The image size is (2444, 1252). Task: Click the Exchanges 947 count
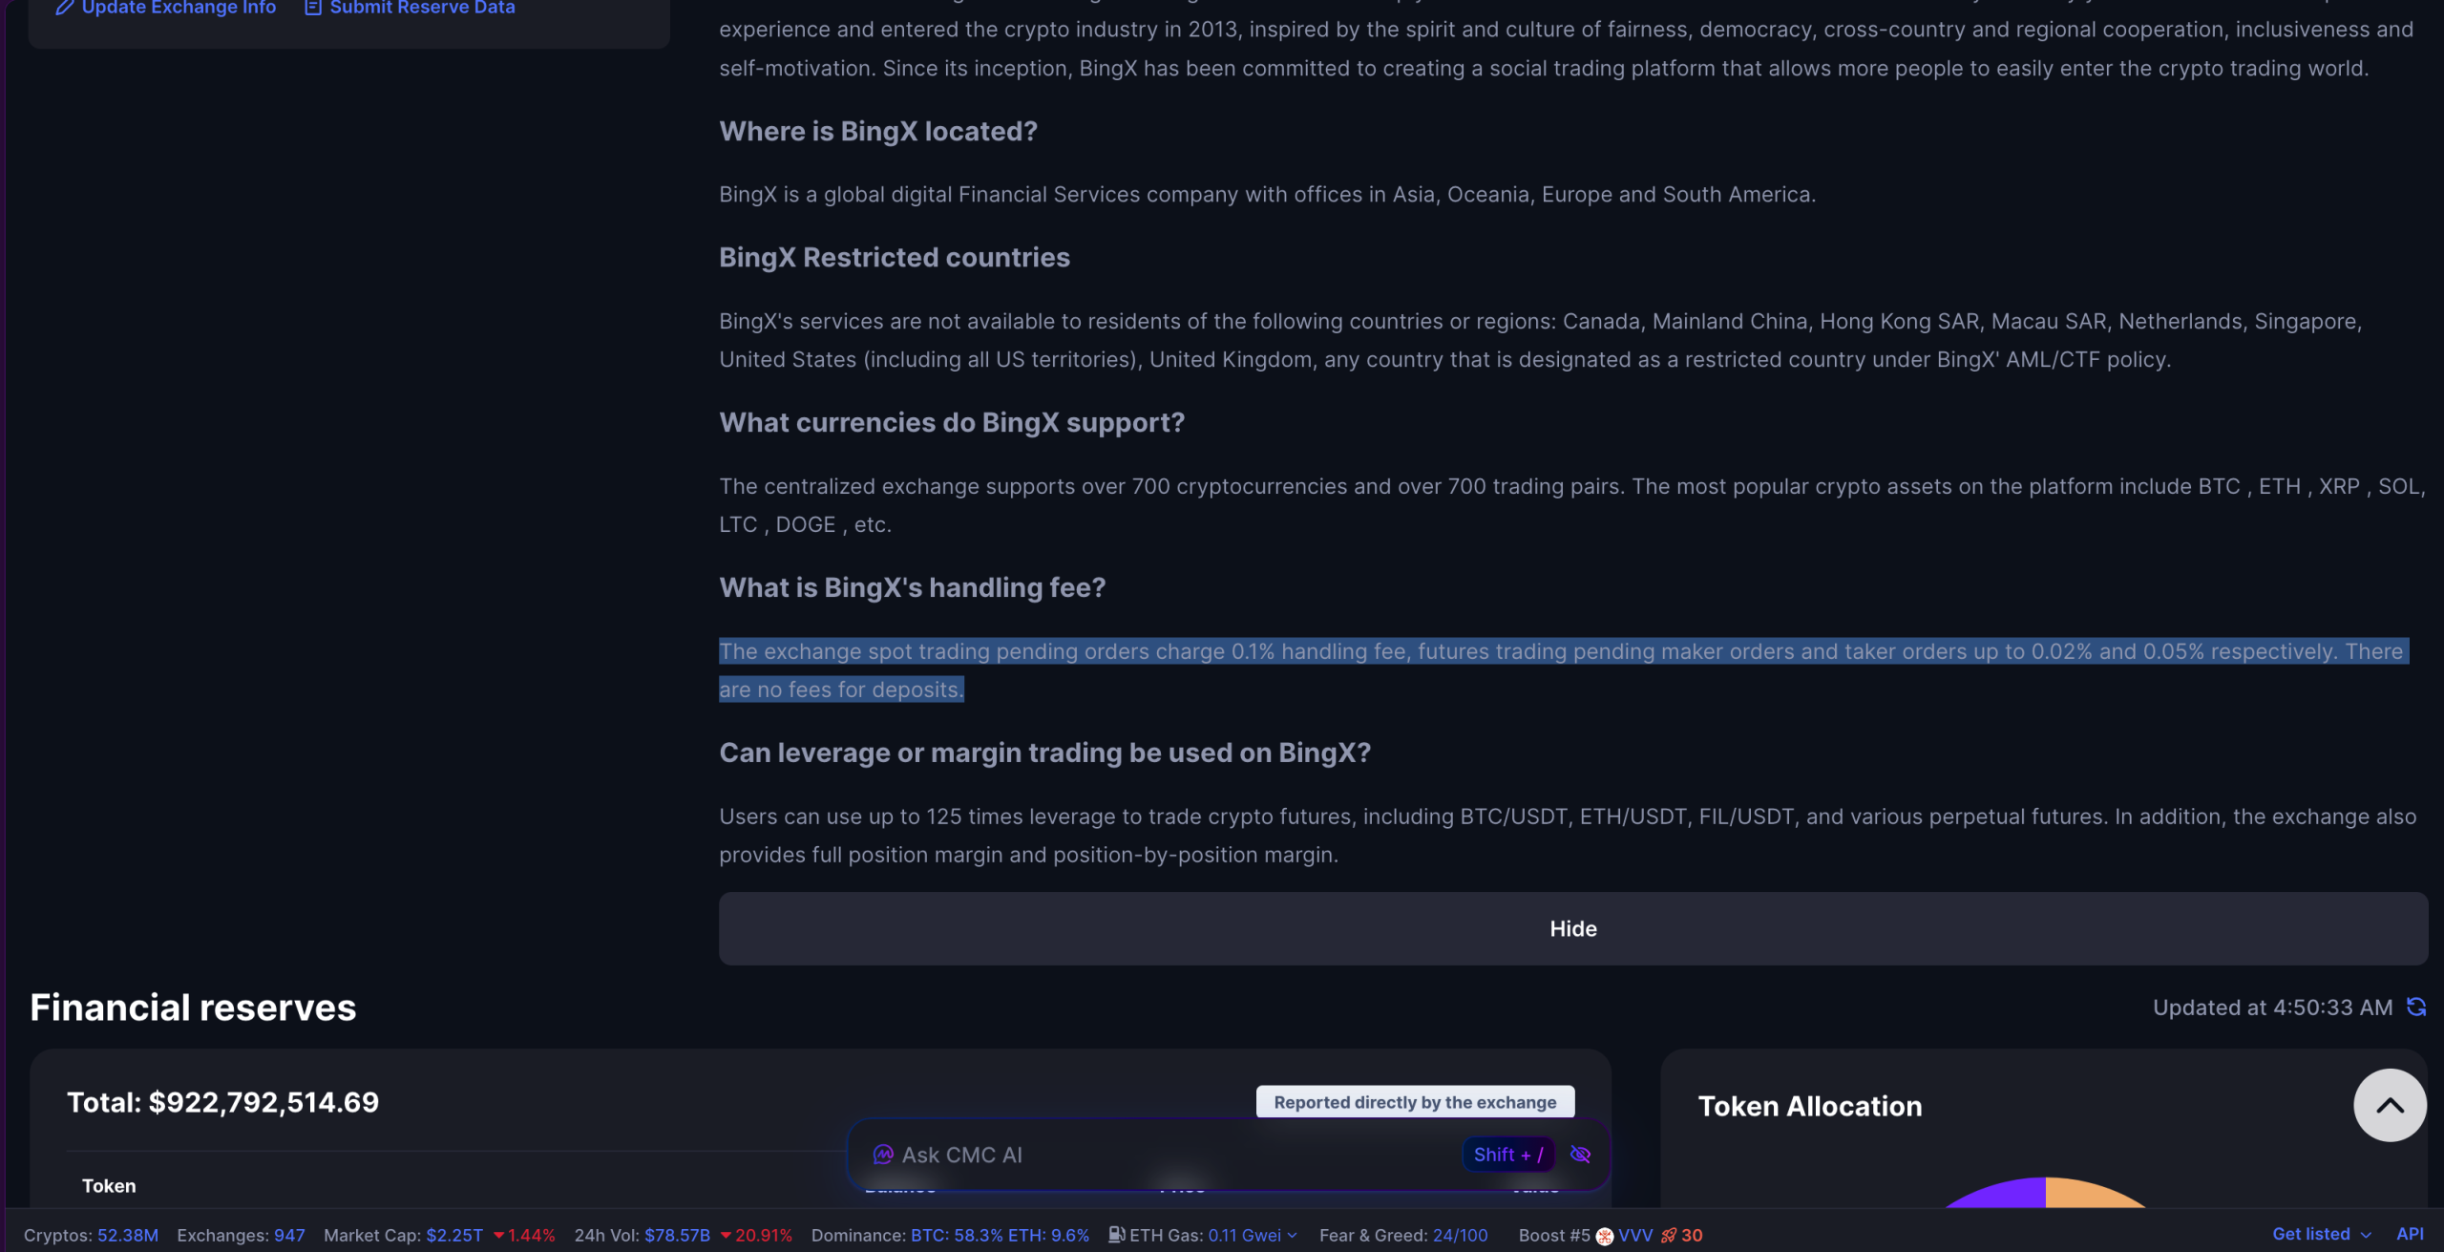(289, 1235)
